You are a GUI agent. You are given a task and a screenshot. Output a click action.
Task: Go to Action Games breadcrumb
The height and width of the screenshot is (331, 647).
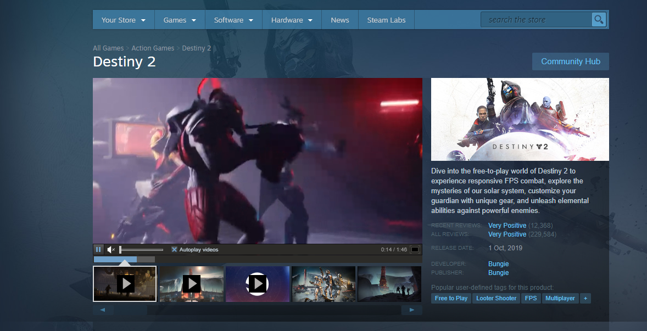click(x=153, y=48)
